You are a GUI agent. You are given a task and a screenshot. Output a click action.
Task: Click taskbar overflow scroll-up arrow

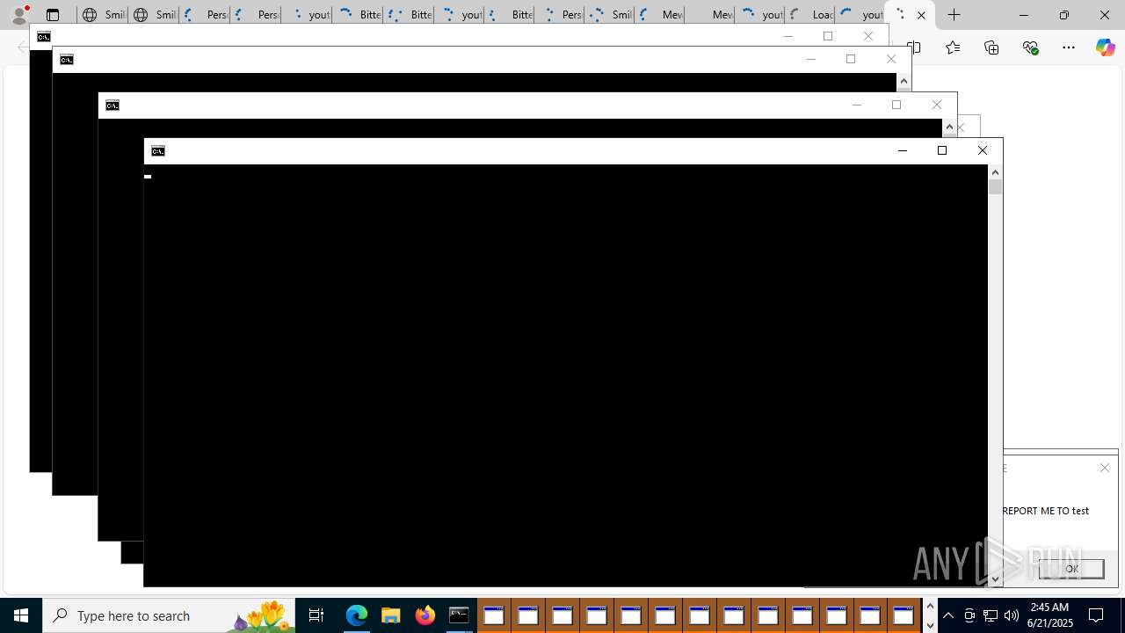pos(930,607)
